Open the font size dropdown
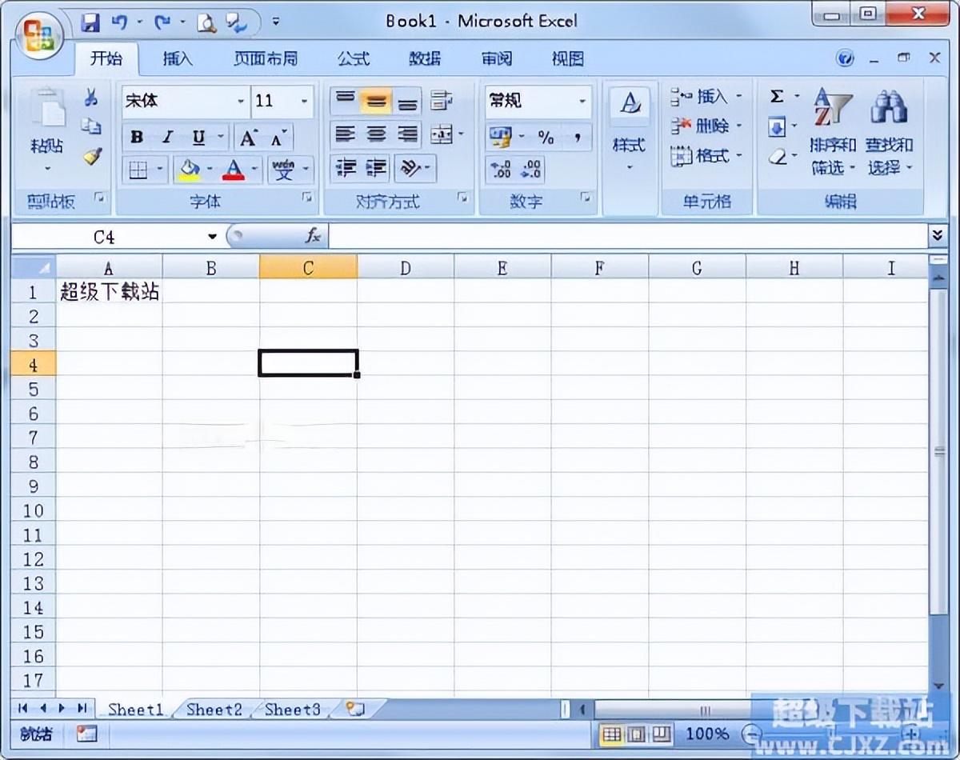Image resolution: width=960 pixels, height=760 pixels. [x=304, y=101]
